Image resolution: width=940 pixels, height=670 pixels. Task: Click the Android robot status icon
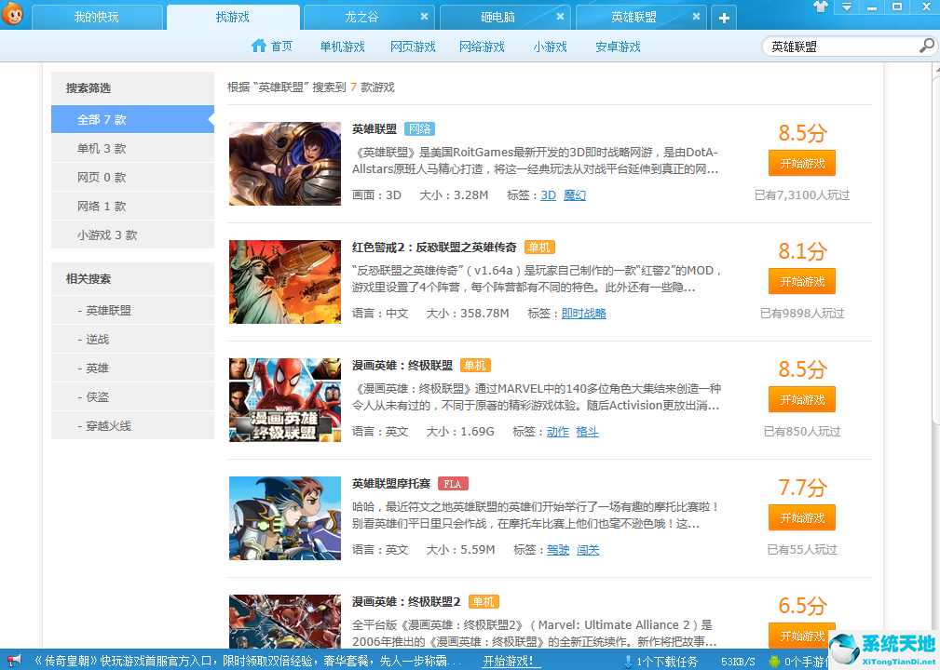774,662
